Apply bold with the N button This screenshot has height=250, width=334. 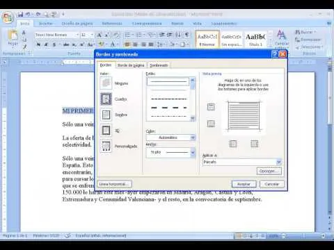38,44
